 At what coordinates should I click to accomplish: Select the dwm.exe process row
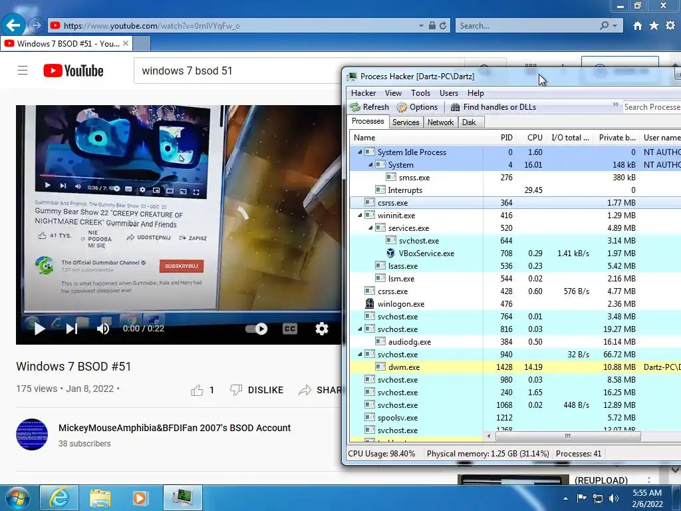pyautogui.click(x=515, y=367)
